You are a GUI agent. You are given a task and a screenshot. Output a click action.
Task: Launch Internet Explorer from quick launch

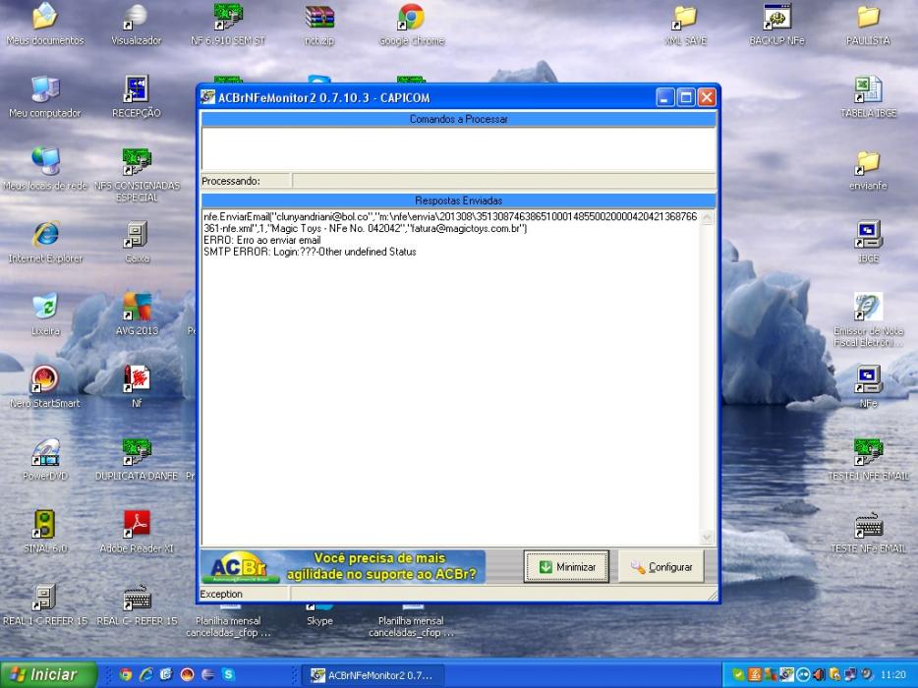point(145,674)
